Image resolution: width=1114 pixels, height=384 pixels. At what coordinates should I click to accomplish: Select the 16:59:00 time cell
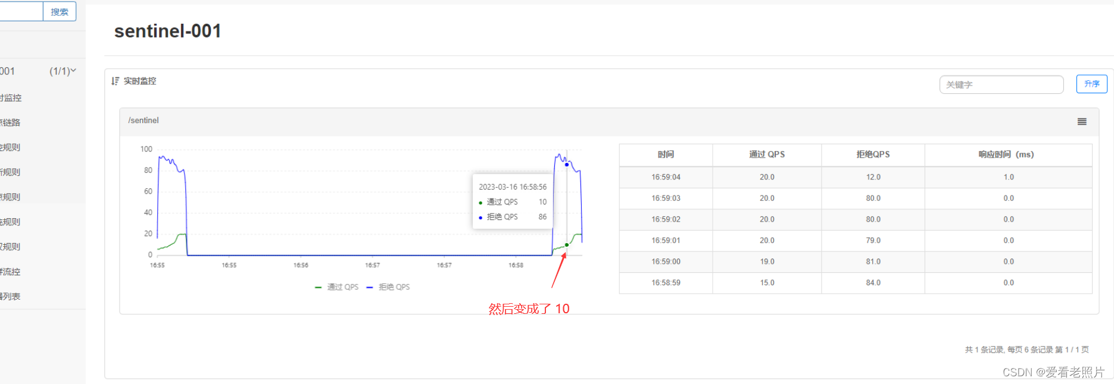pos(666,262)
